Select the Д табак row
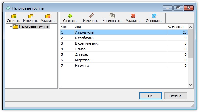 [x=124, y=54]
